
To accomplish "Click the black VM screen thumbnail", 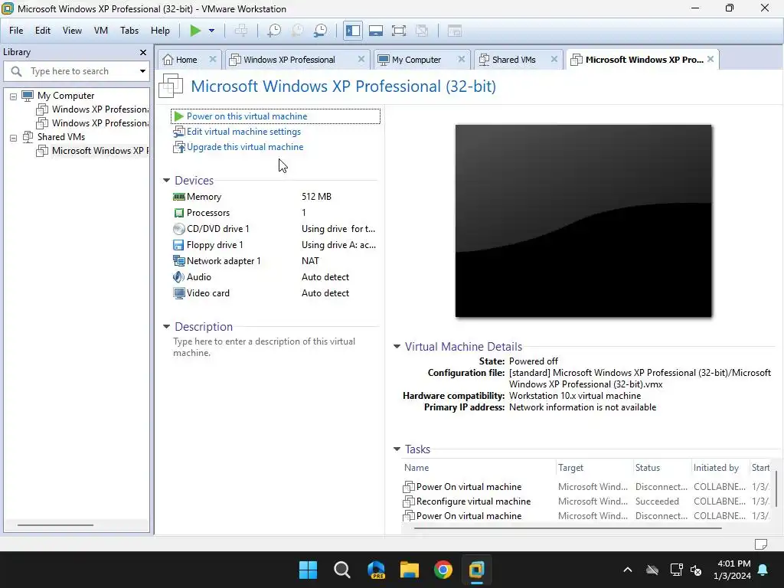I will (583, 221).
